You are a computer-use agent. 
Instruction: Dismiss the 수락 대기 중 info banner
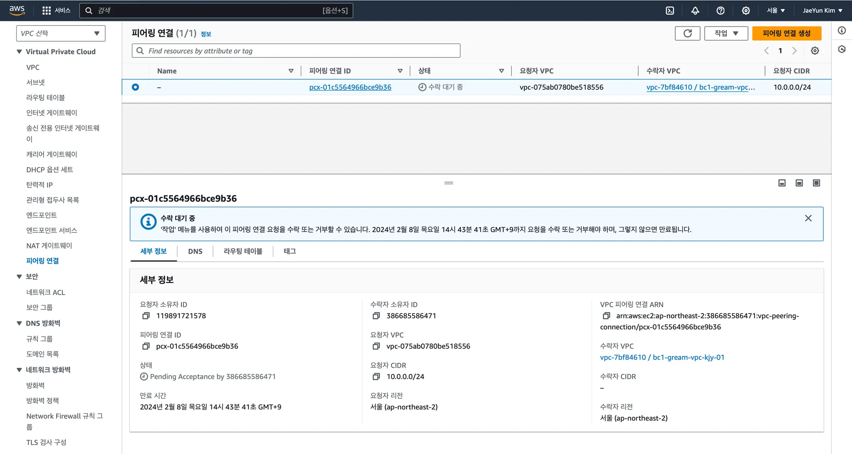[808, 218]
